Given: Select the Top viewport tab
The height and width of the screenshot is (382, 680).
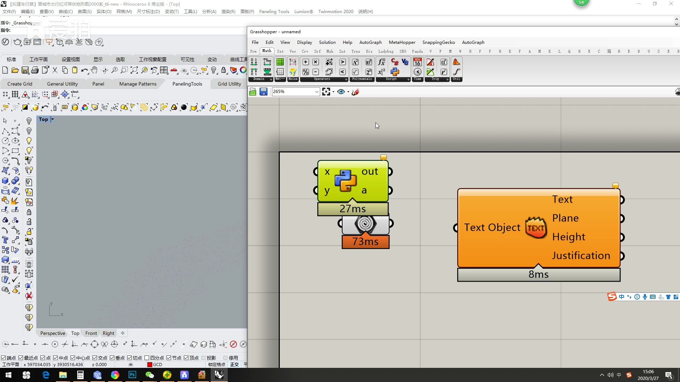Looking at the screenshot, I should (75, 333).
